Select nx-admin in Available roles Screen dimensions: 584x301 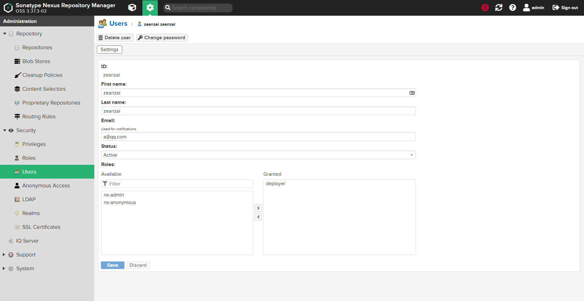pos(114,195)
